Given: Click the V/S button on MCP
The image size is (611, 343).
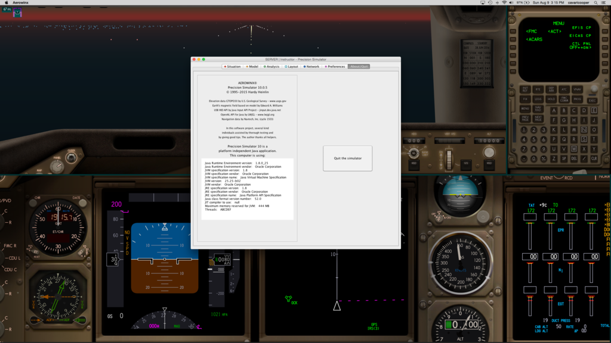Looking at the screenshot, I should coord(466,166).
